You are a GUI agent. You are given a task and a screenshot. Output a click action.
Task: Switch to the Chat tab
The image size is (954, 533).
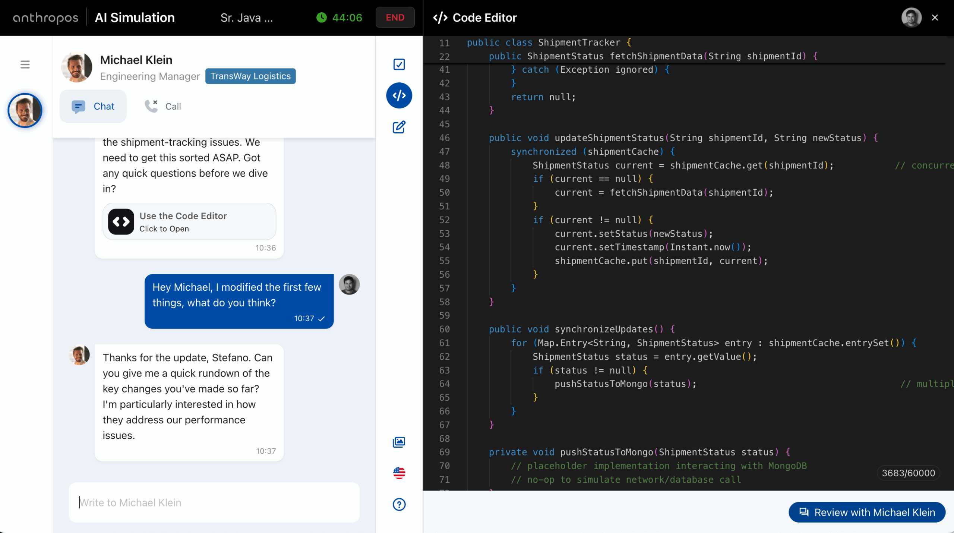coord(93,106)
